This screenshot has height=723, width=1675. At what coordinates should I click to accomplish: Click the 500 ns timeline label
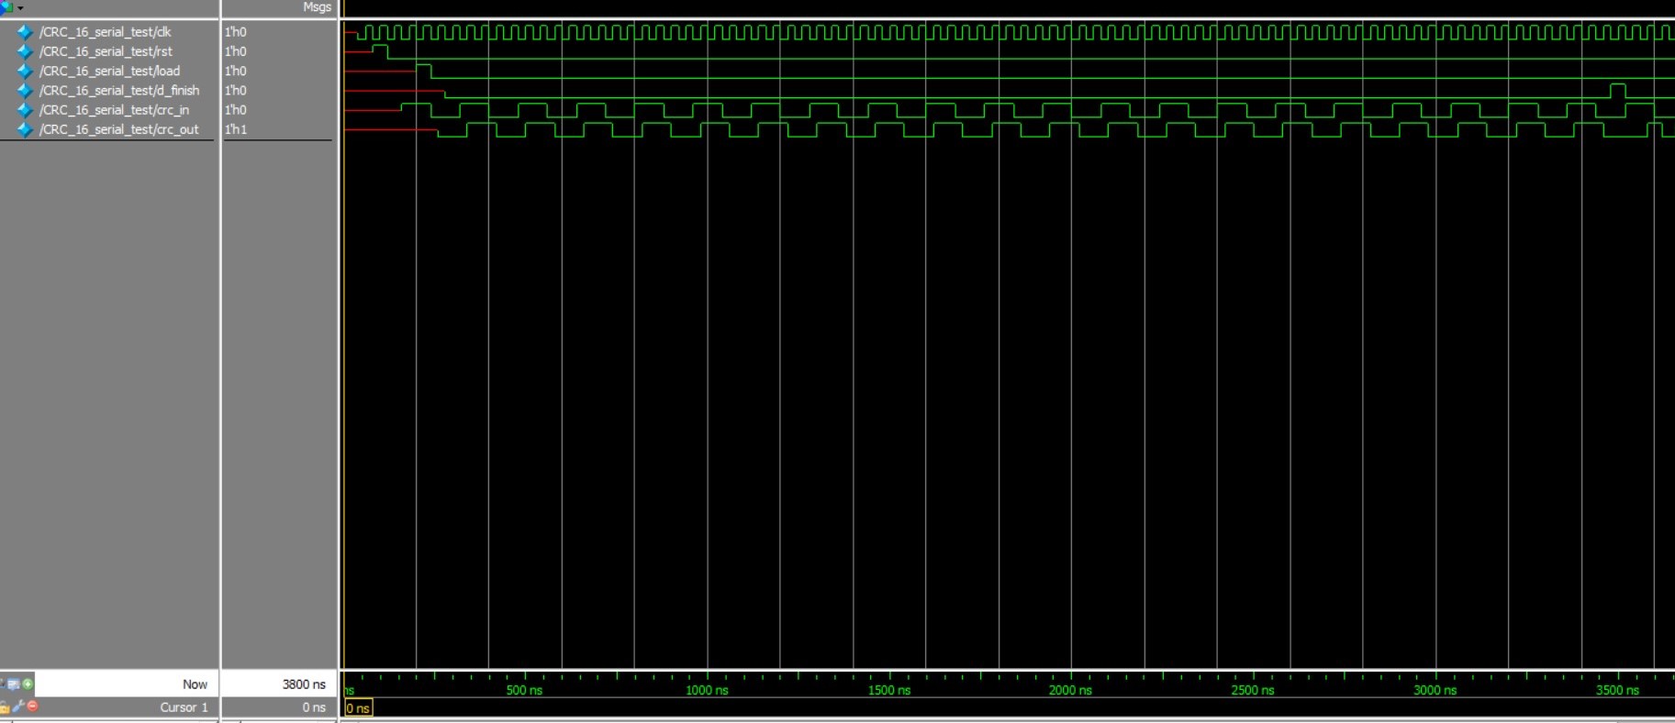[524, 690]
